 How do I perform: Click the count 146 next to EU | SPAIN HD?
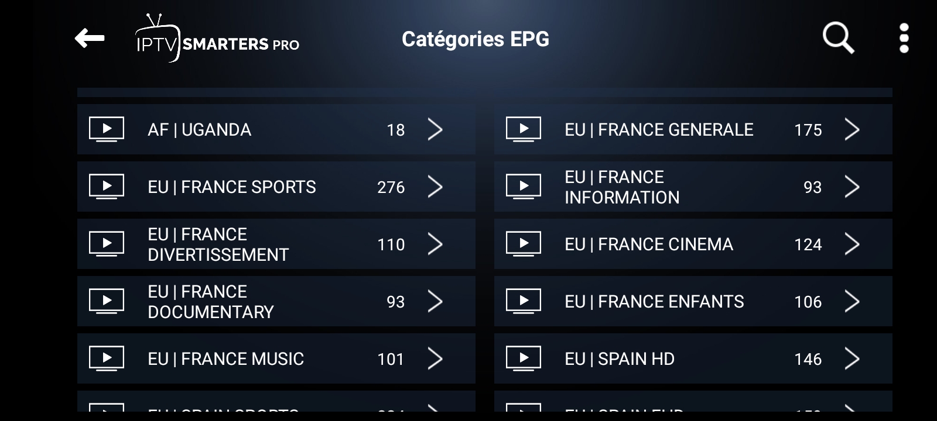click(x=808, y=358)
